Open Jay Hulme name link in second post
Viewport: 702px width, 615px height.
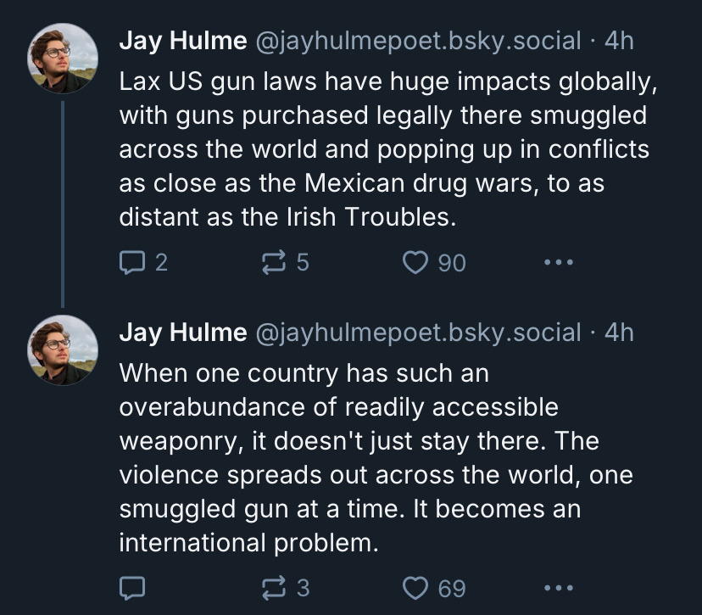(183, 333)
